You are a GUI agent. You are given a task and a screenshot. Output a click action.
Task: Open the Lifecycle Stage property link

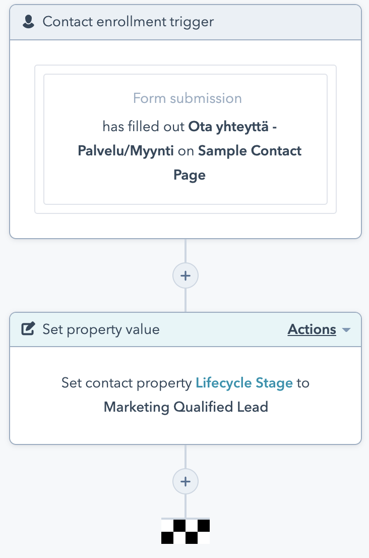click(244, 383)
